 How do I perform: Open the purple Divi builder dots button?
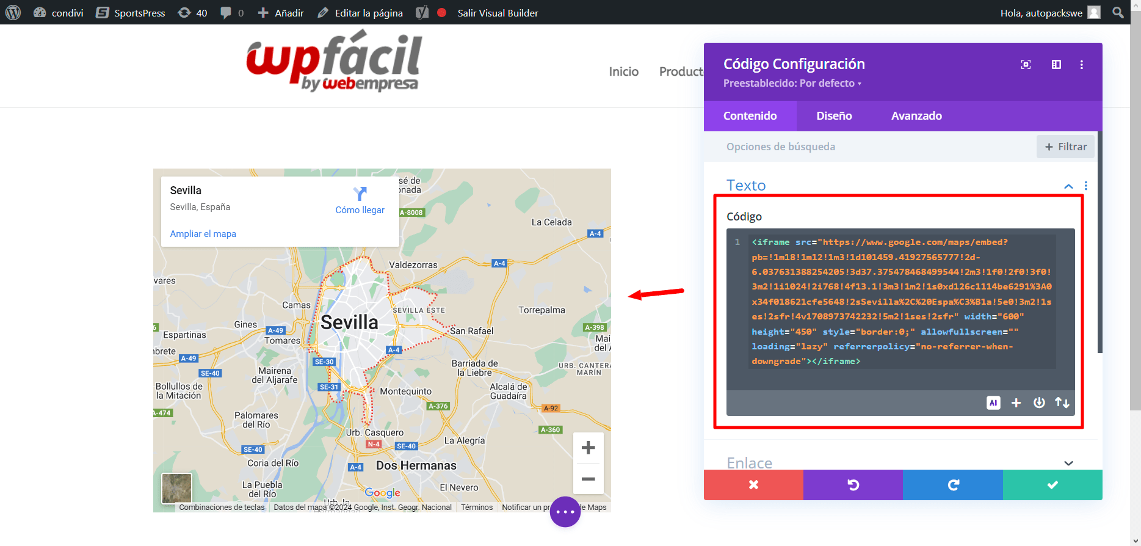[x=565, y=512]
